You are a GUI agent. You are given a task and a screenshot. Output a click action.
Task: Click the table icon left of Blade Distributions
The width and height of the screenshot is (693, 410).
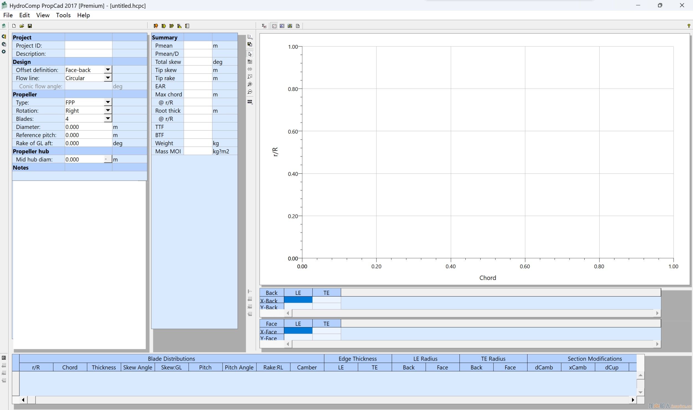pyautogui.click(x=4, y=358)
